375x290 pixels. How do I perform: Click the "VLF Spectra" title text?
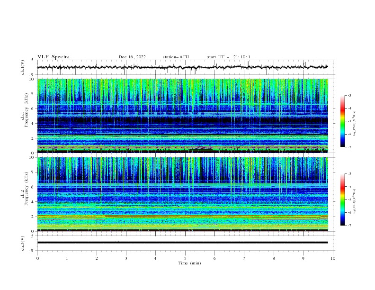tap(54, 57)
